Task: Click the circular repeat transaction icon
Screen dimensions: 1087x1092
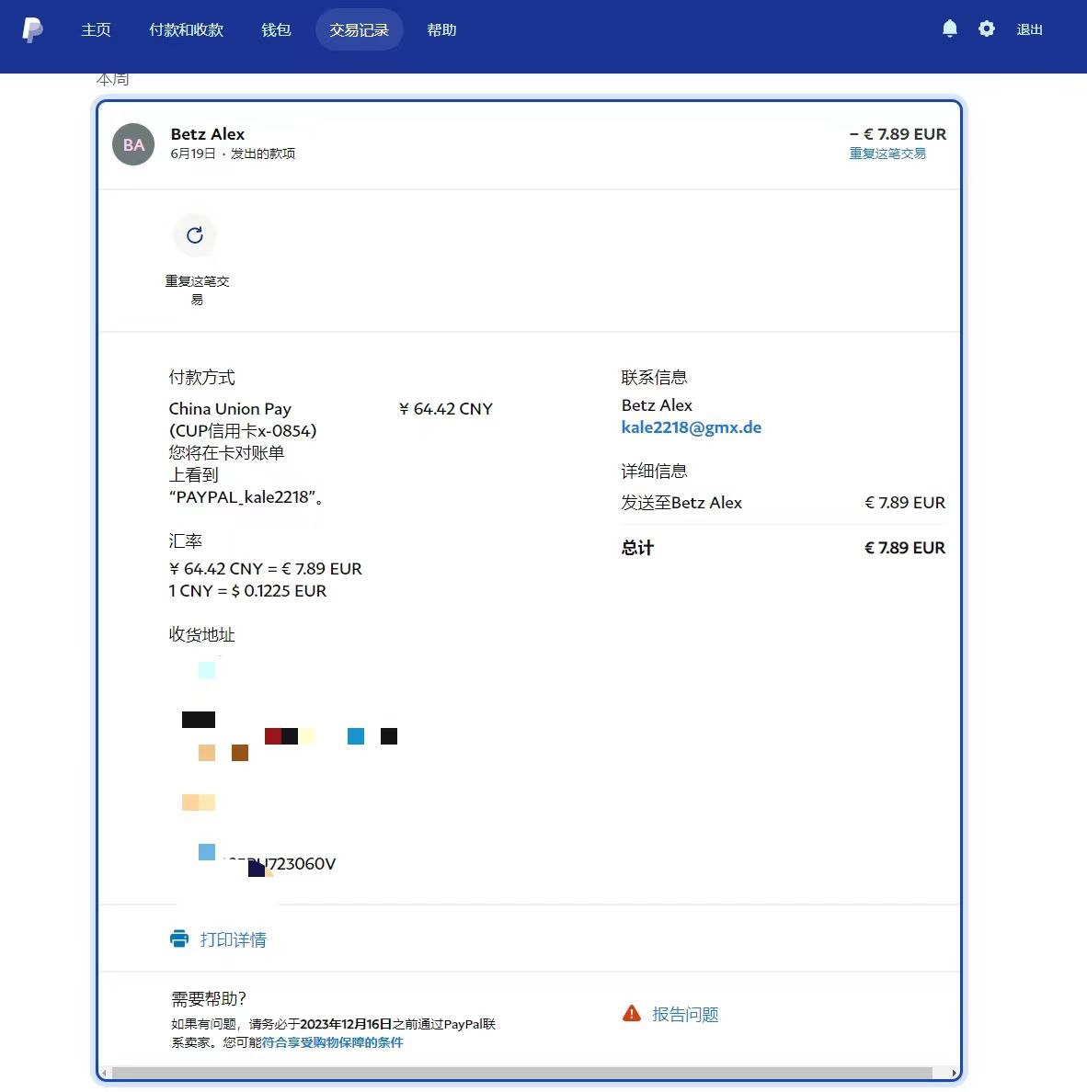Action: coord(195,235)
